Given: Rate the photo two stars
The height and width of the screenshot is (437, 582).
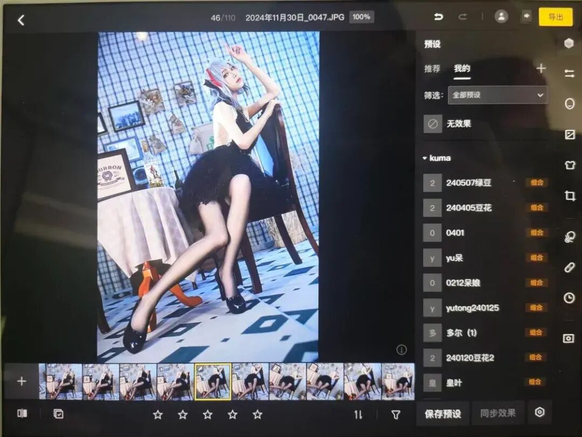Looking at the screenshot, I should point(183,414).
